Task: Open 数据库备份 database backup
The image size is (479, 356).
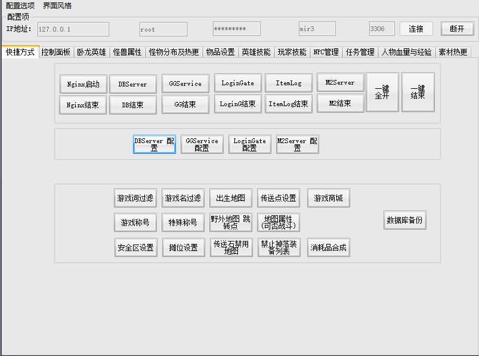Action: [404, 219]
